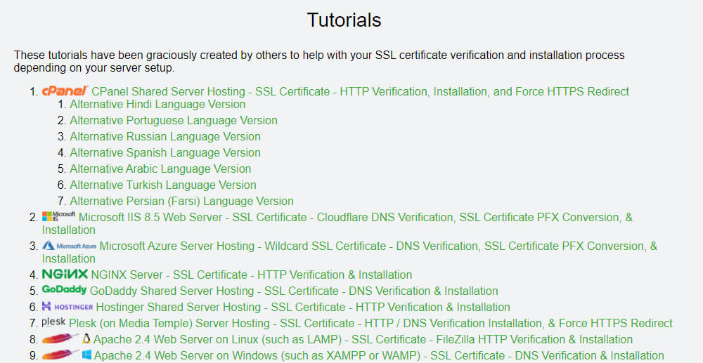Open Alternative Persian (Farsi) Language Version
This screenshot has width=703, height=363.
pos(181,201)
